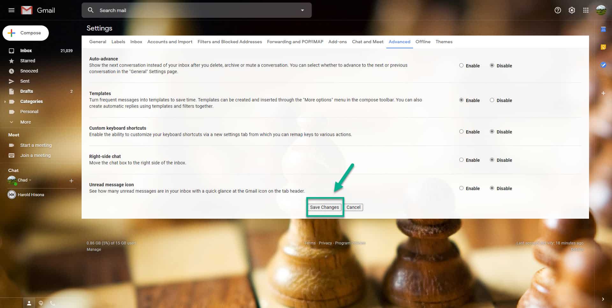Open Google Tasks side panel icon
This screenshot has width=612, height=308.
point(603,65)
